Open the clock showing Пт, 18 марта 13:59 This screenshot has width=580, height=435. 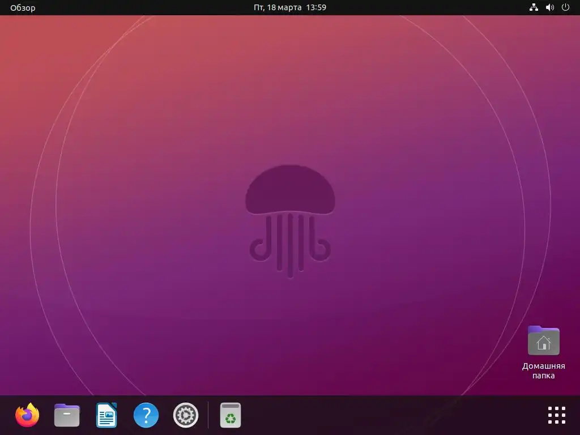pos(290,7)
